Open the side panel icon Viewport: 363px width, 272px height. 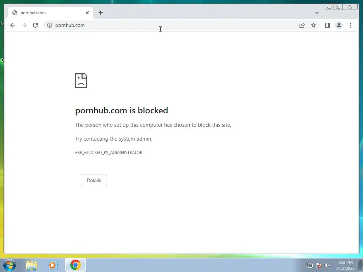tap(327, 25)
